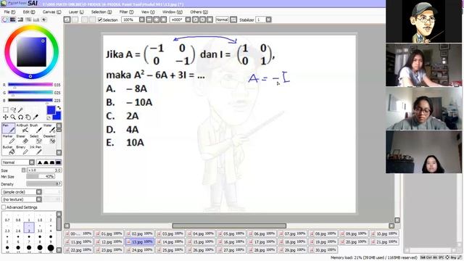464x261 pixels.
Task: Select the Marker tool
Action: [8, 139]
